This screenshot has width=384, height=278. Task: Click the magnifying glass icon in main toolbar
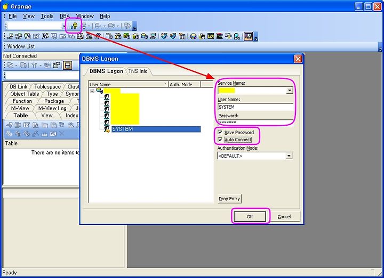pos(237,36)
